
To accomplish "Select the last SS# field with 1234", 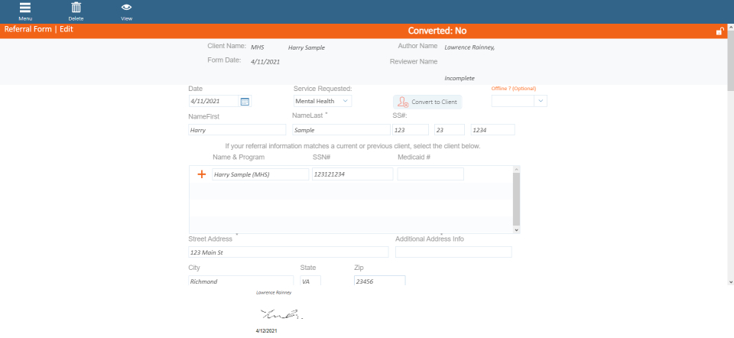I will click(x=492, y=130).
